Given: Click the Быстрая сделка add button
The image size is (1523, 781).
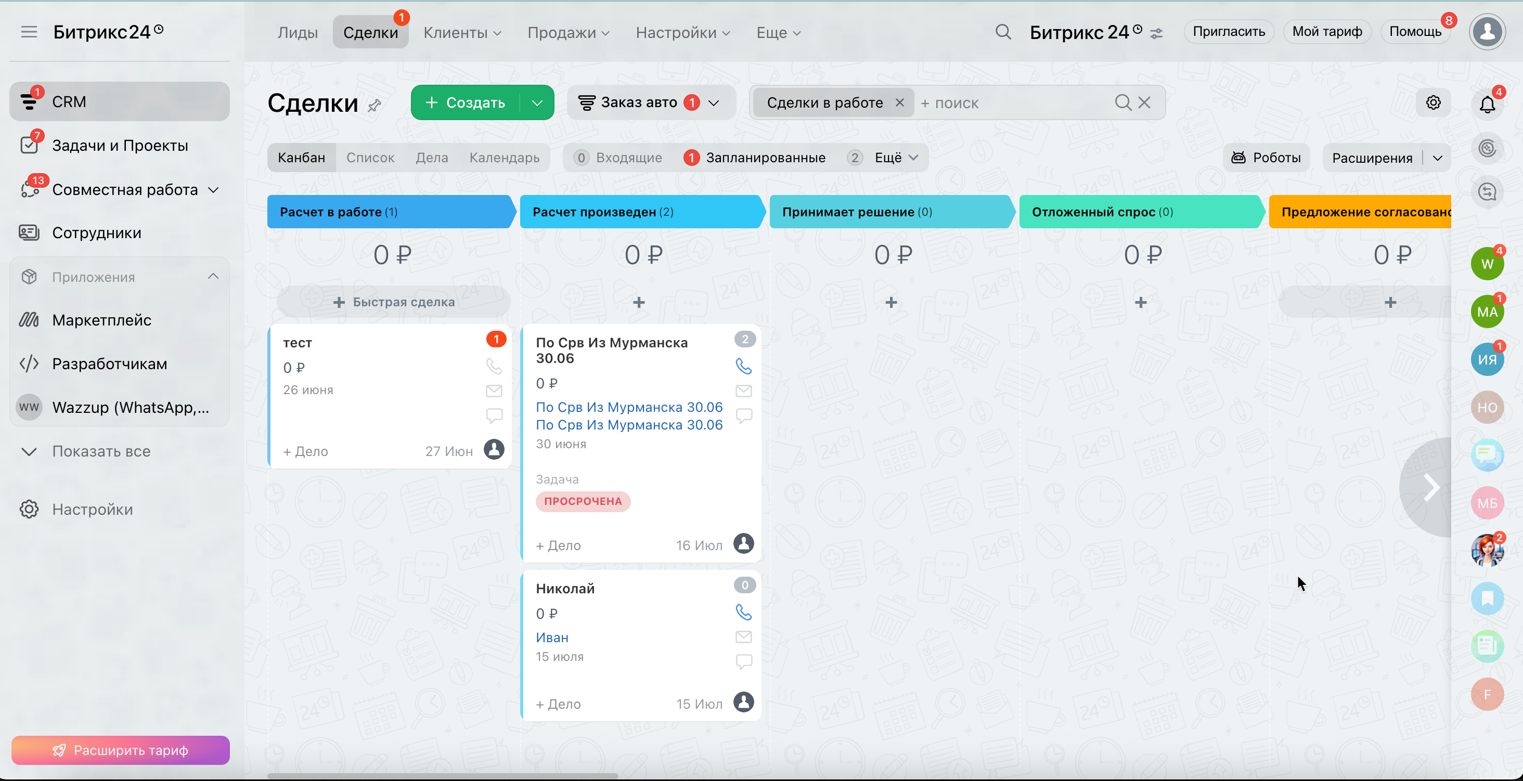Looking at the screenshot, I should point(394,302).
